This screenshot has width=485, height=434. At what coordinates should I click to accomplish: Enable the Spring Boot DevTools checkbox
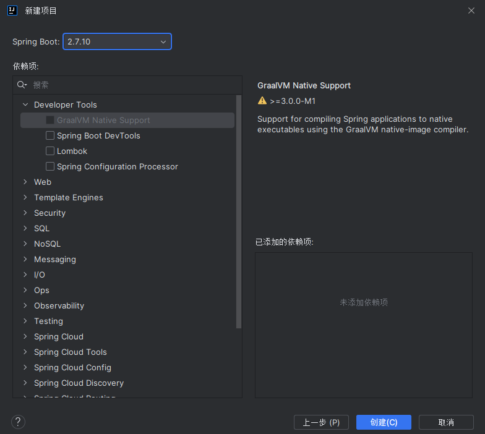tap(50, 135)
